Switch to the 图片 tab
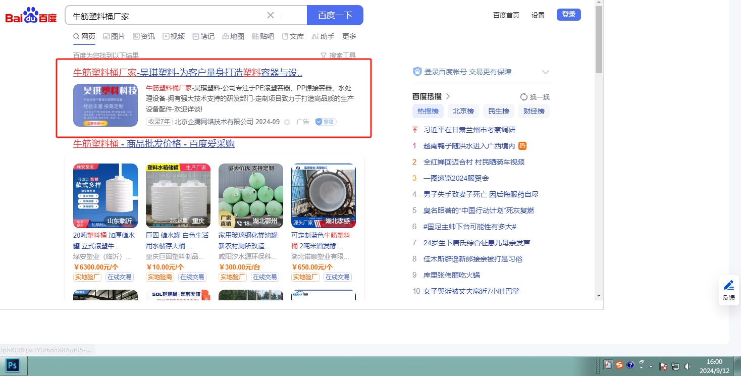 [x=114, y=36]
